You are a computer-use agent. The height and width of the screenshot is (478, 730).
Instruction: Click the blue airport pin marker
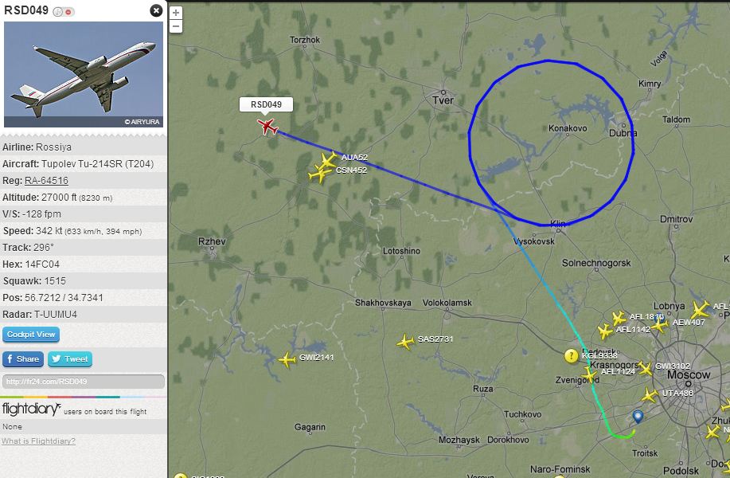638,416
